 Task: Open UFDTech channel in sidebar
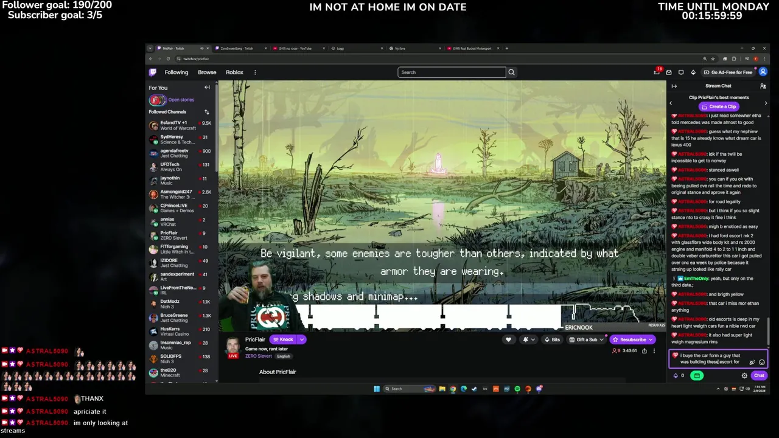pyautogui.click(x=180, y=167)
